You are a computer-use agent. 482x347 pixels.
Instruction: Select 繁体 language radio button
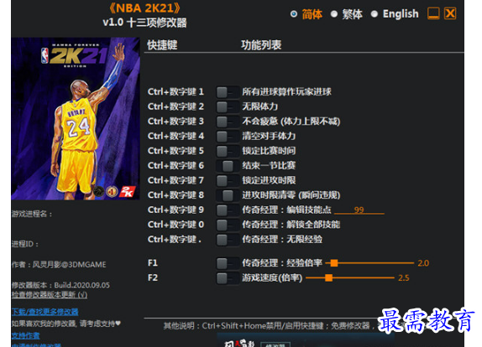point(334,13)
